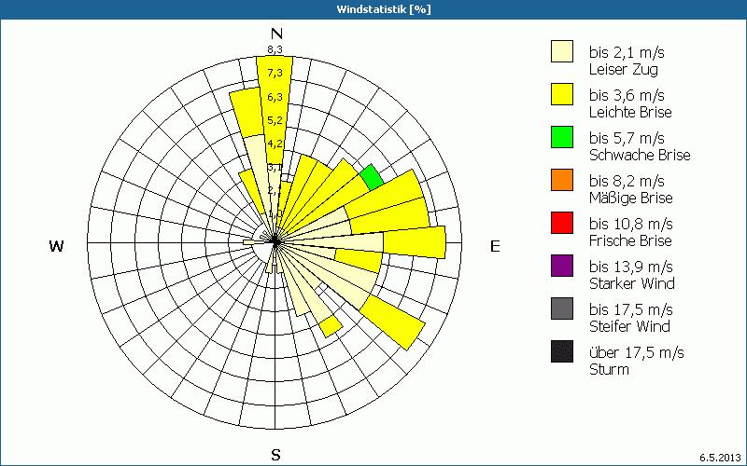The image size is (747, 466).
Task: Click the 'Mäßige Brise' legend label
Action: click(631, 198)
